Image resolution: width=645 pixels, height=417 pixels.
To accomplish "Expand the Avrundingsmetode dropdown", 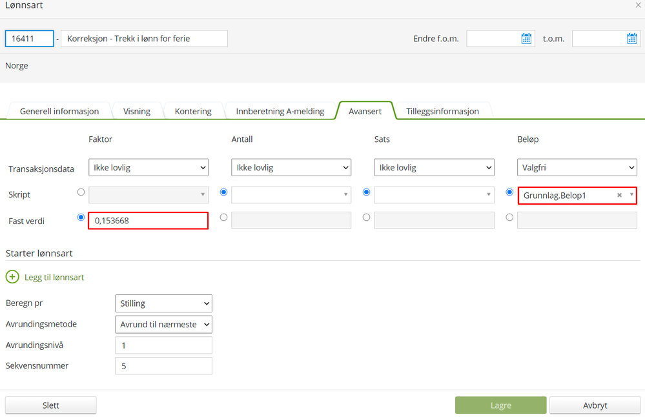I will 163,324.
